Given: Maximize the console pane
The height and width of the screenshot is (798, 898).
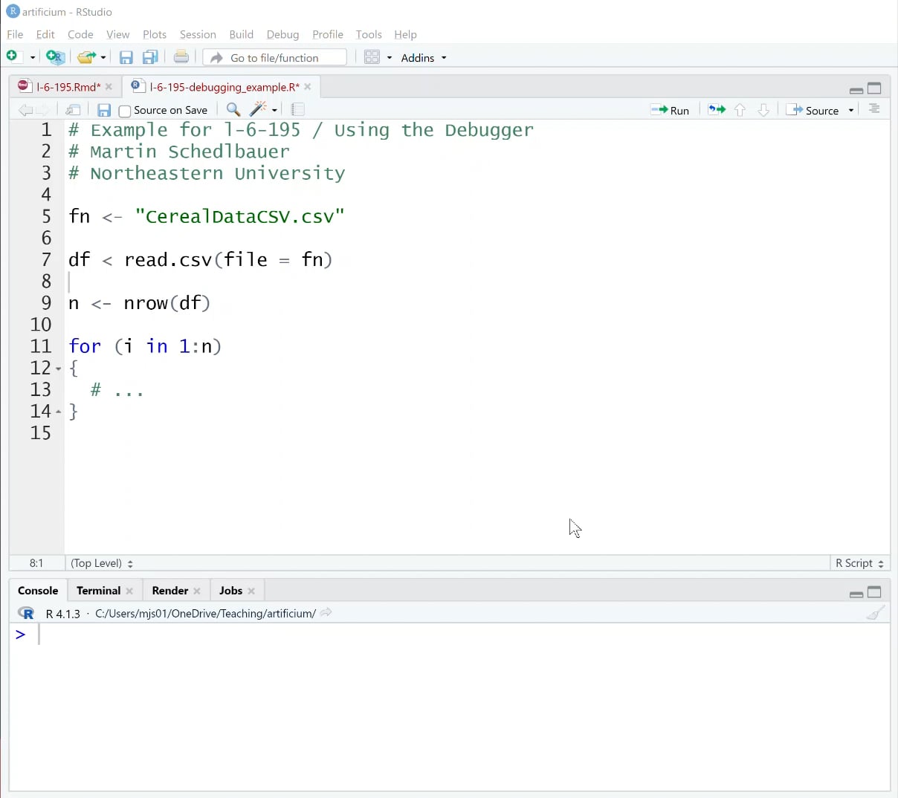Looking at the screenshot, I should pos(875,592).
